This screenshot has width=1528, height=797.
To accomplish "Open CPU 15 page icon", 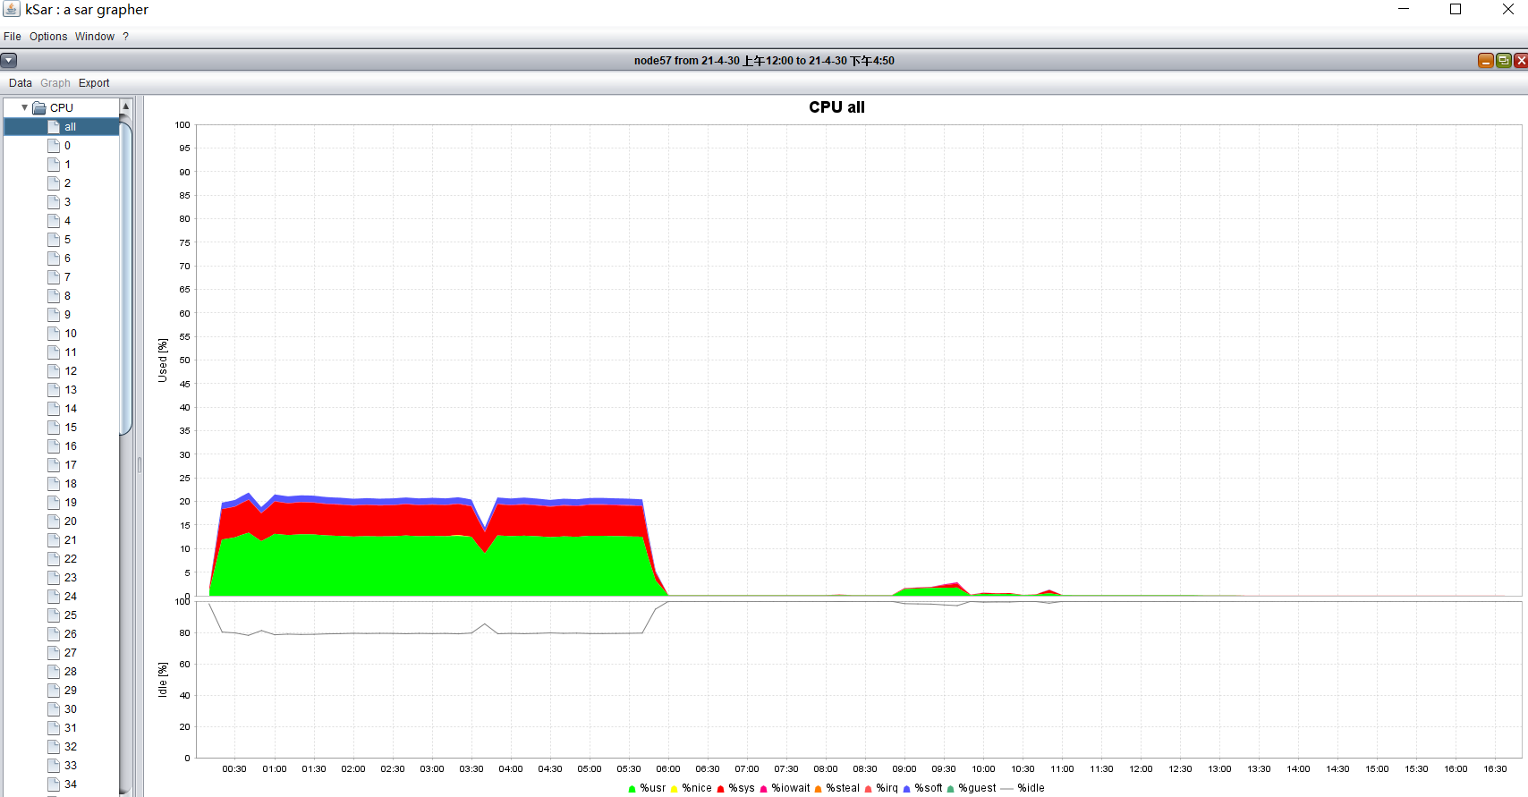I will point(54,427).
